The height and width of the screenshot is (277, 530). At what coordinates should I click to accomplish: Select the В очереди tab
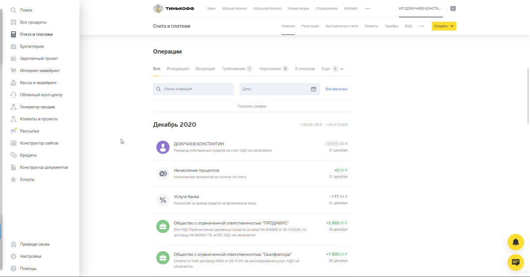[x=305, y=69]
